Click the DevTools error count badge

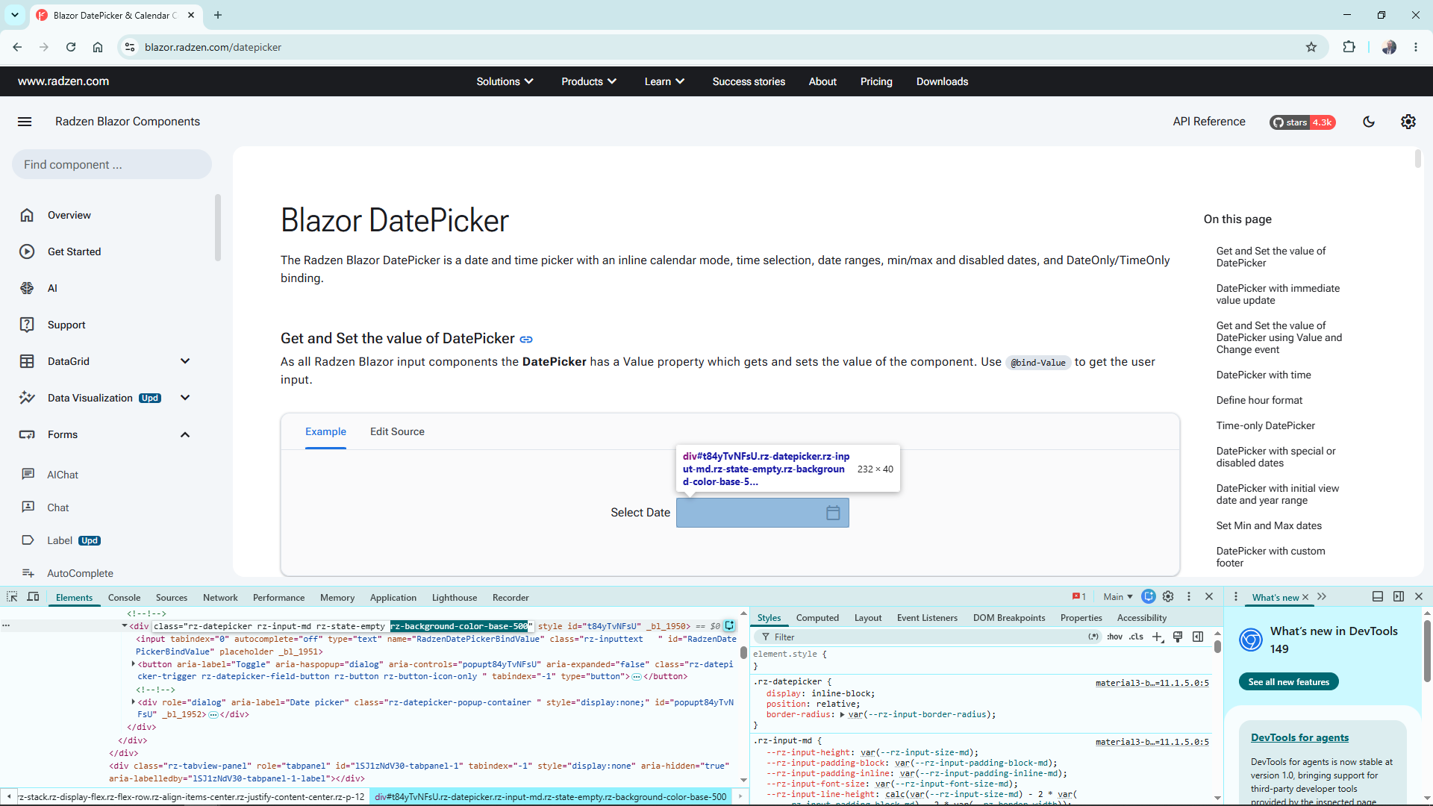click(1079, 597)
